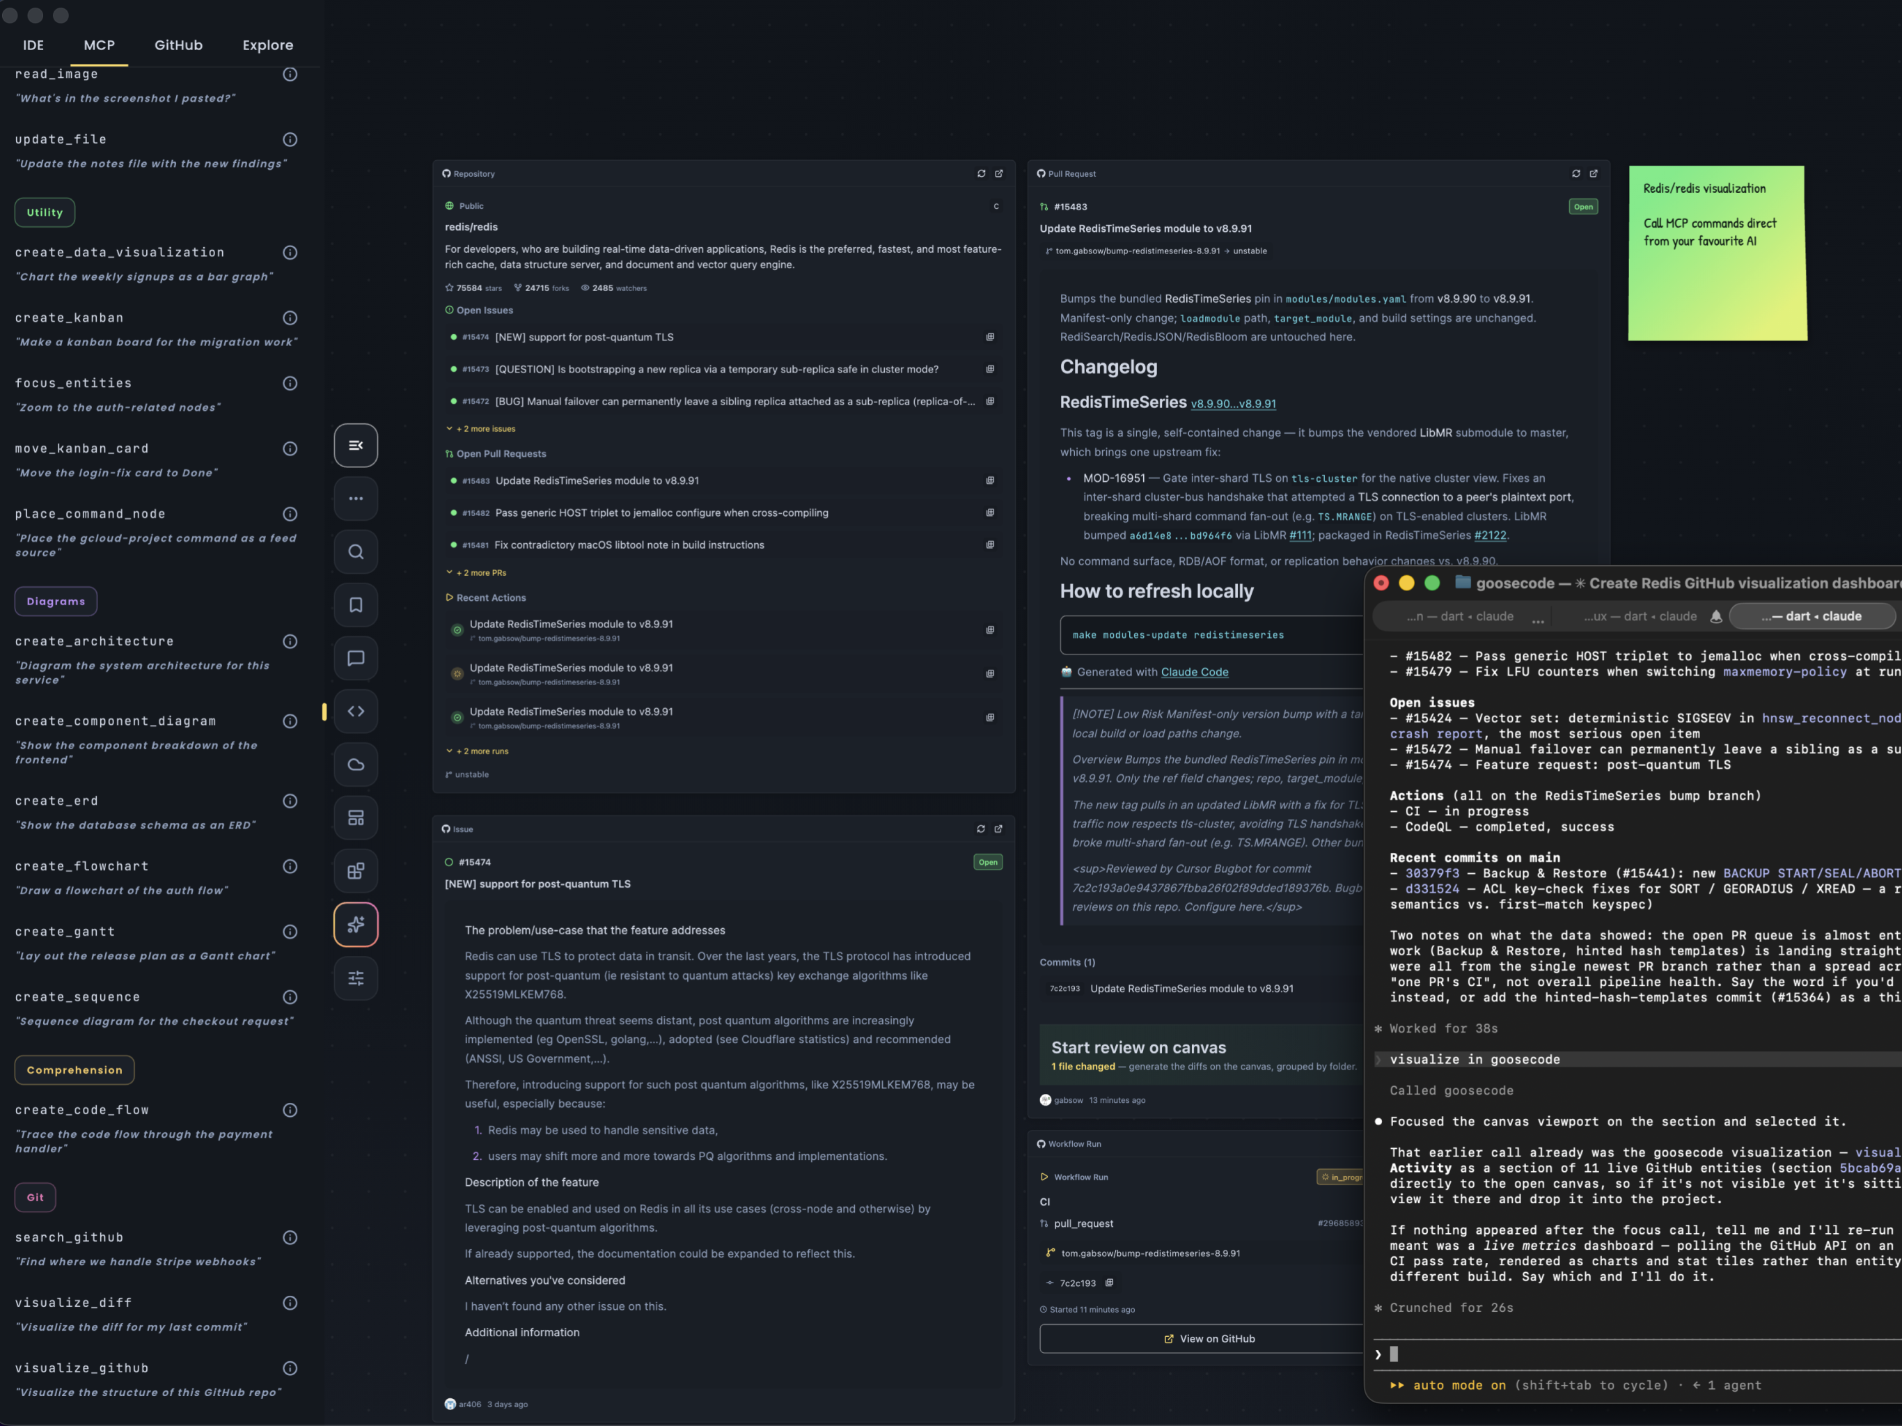This screenshot has width=1902, height=1426.
Task: Refresh the Repository panel
Action: (981, 174)
